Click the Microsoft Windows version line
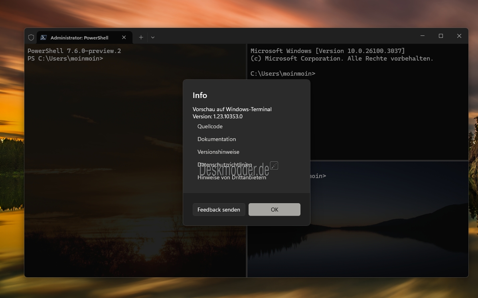 tap(328, 51)
